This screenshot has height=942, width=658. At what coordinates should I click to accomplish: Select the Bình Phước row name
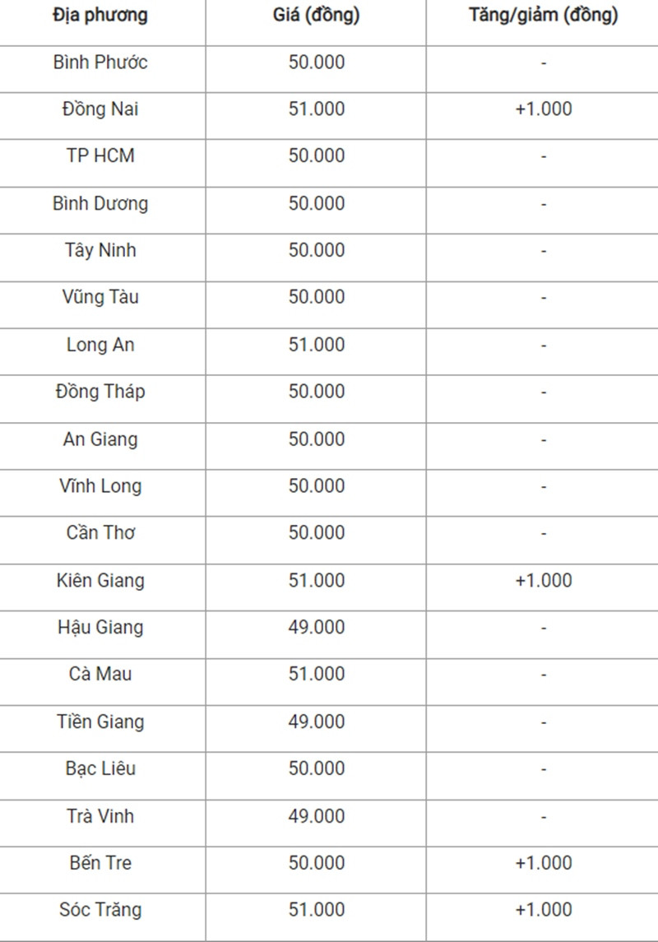(100, 62)
